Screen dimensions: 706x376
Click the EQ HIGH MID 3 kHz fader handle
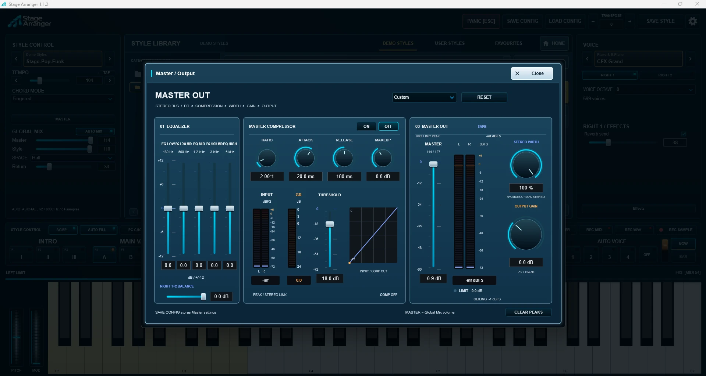(x=214, y=209)
